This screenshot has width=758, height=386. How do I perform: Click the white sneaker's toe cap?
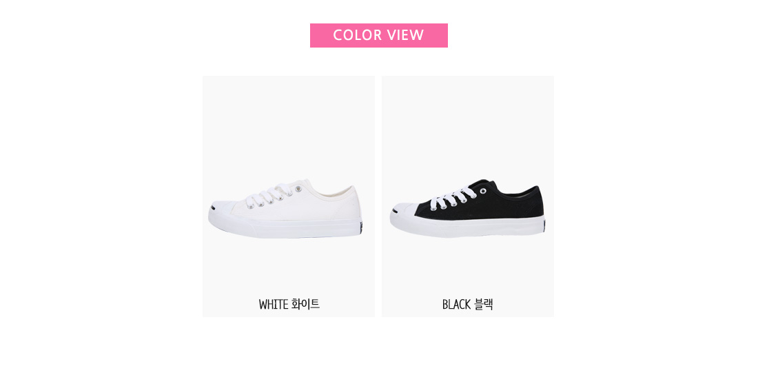click(x=223, y=207)
